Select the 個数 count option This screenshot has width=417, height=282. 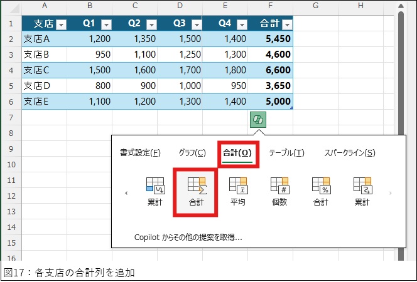pyautogui.click(x=279, y=191)
